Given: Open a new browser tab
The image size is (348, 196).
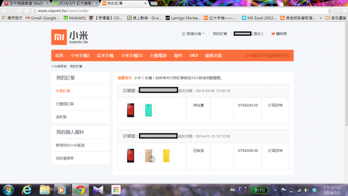Looking at the screenshot, I should [x=154, y=3].
